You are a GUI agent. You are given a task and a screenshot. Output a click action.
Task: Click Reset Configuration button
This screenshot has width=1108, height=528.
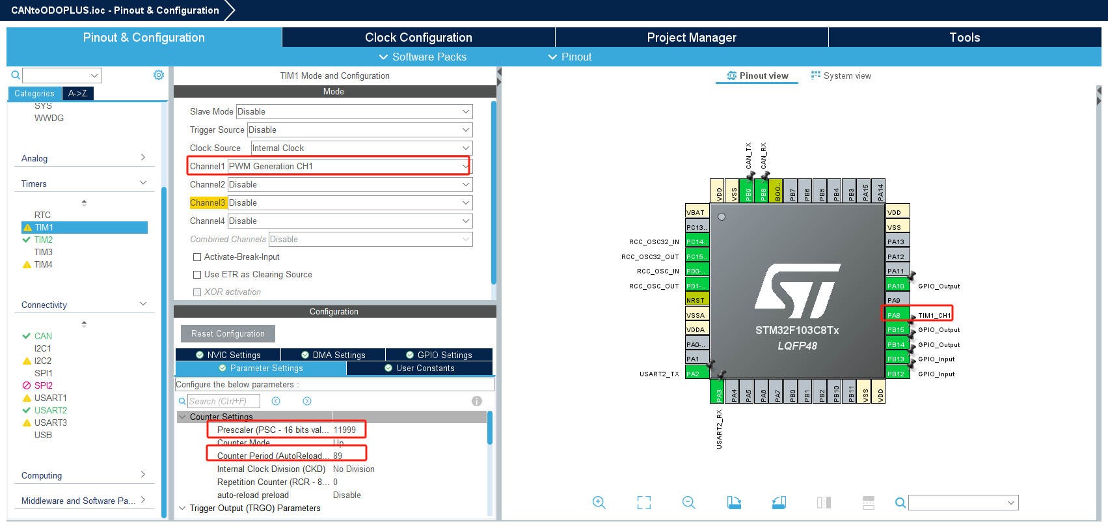[228, 333]
